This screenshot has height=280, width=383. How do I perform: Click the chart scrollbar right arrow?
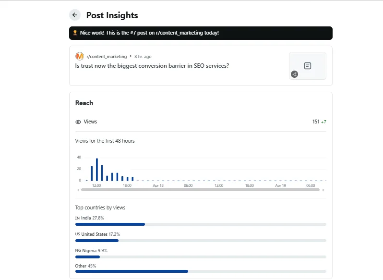323,190
